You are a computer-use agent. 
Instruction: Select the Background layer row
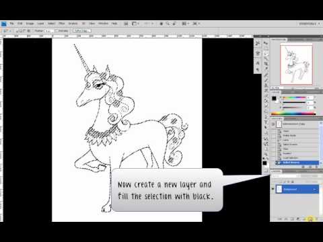(x=297, y=189)
